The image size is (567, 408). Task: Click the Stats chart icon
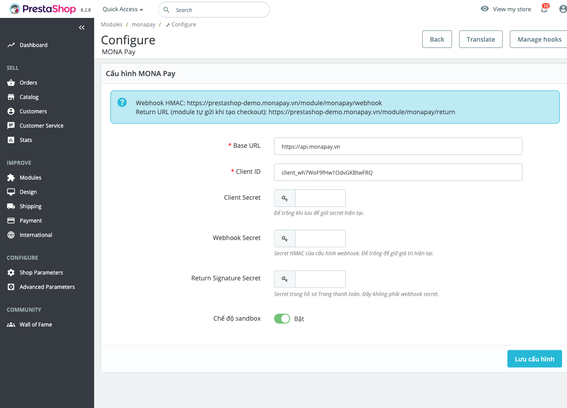[11, 140]
